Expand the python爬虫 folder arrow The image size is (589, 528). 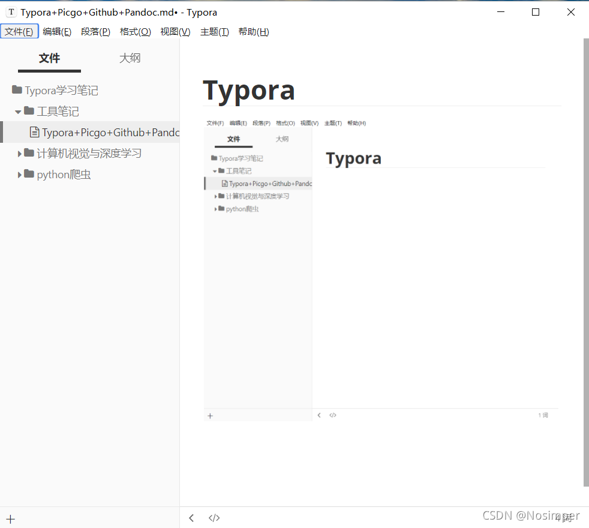click(20, 175)
